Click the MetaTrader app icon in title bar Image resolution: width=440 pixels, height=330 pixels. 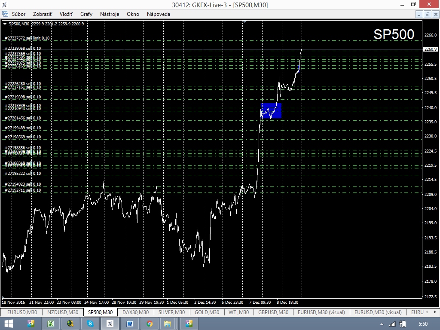4,4
